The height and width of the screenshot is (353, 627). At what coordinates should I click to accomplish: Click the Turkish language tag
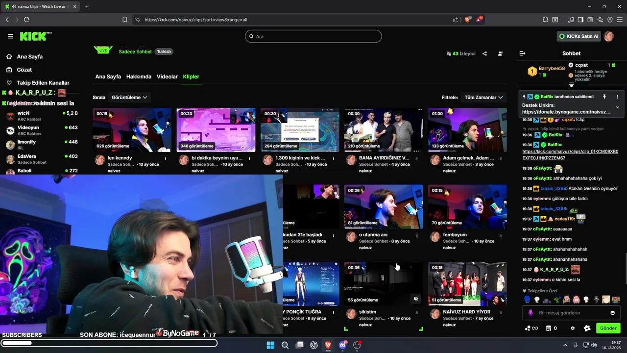[164, 51]
